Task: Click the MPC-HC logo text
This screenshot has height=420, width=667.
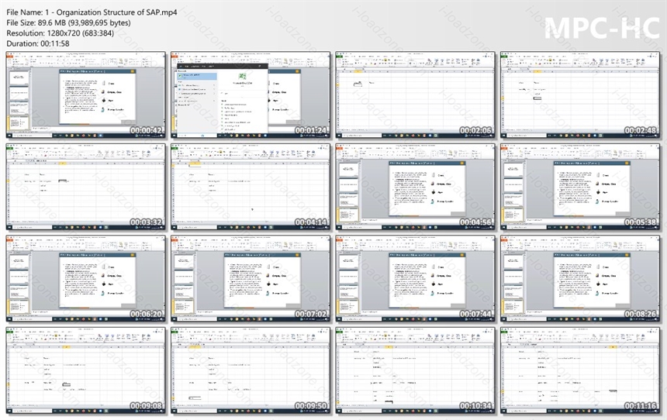Action: 602,28
